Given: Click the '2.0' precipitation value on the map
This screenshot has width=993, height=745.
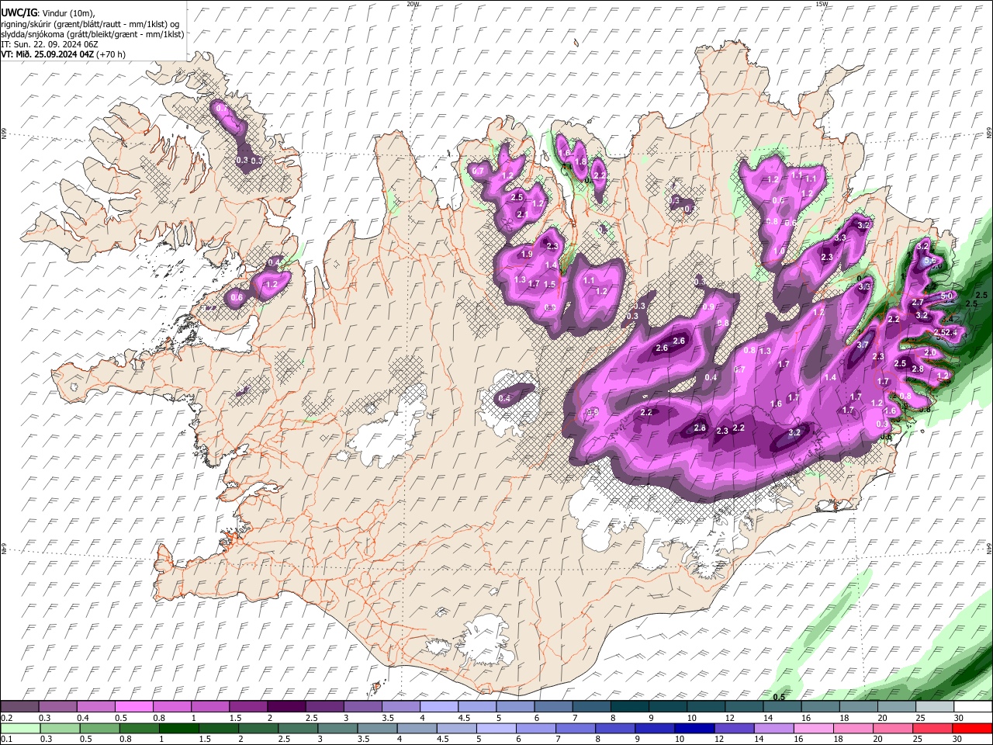Looking at the screenshot, I should pos(930,352).
